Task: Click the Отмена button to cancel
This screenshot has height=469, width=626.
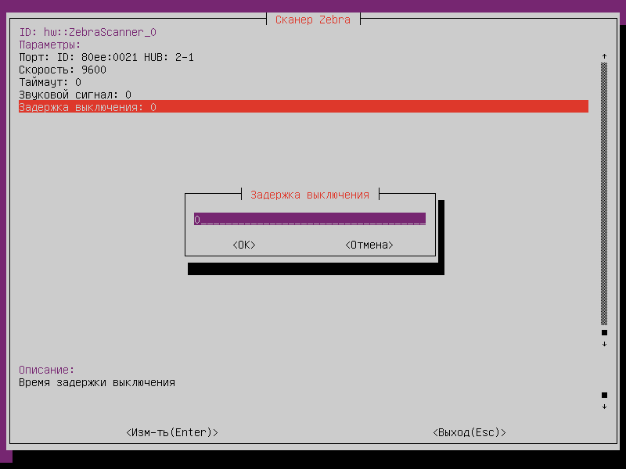Action: click(x=369, y=245)
